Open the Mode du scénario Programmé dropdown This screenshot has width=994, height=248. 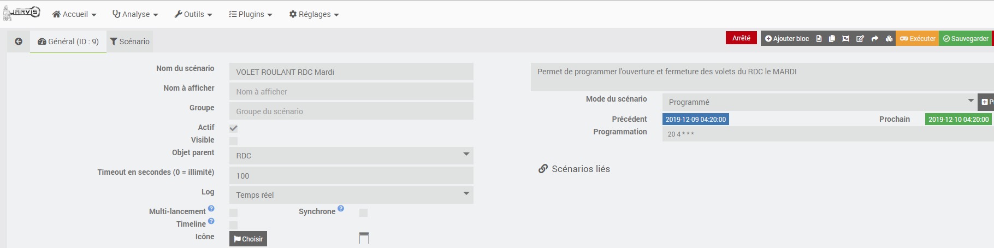click(x=819, y=102)
